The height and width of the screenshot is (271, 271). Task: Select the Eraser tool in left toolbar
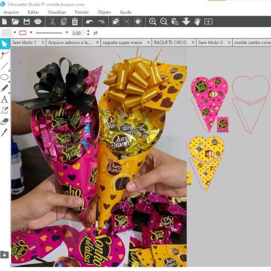click(5, 121)
